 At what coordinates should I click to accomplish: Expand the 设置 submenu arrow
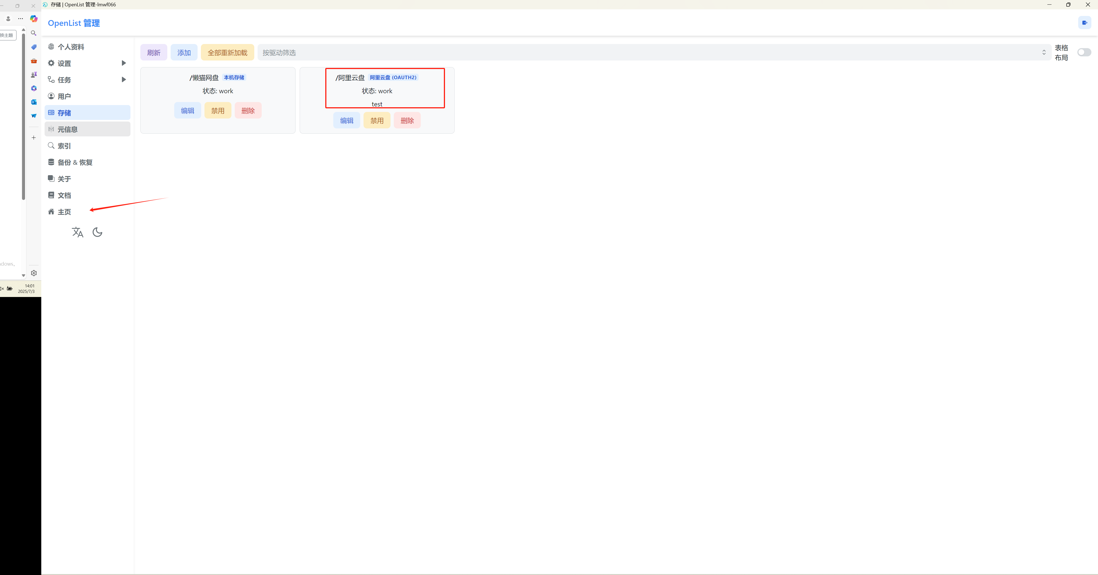(x=124, y=63)
